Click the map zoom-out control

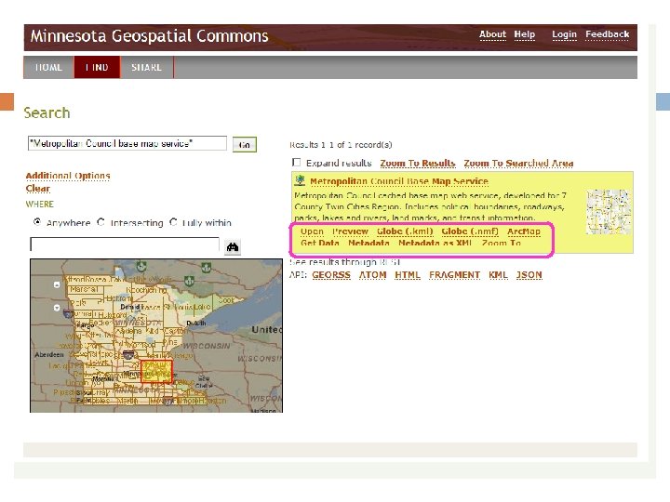(57, 308)
